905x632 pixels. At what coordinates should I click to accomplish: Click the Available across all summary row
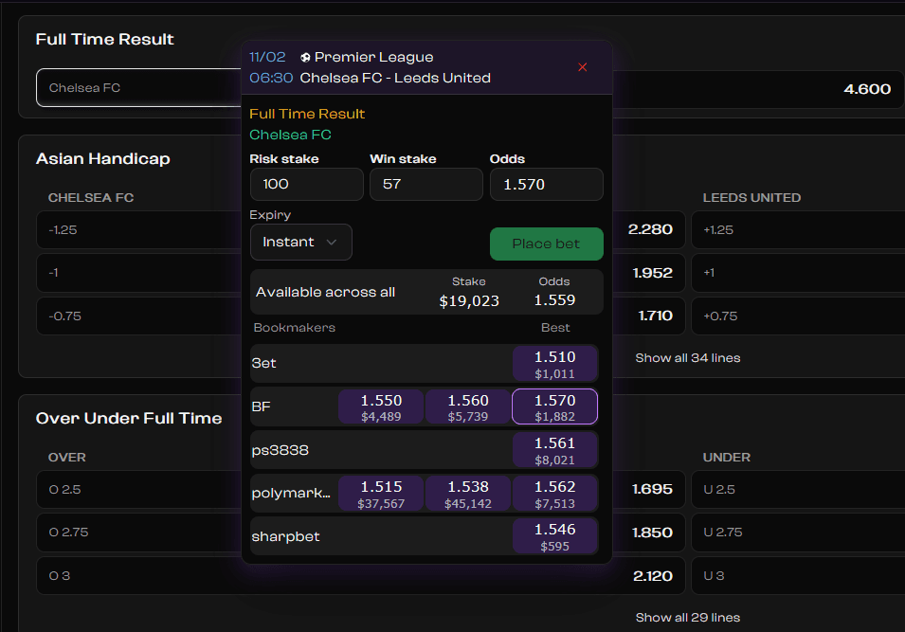coord(426,292)
